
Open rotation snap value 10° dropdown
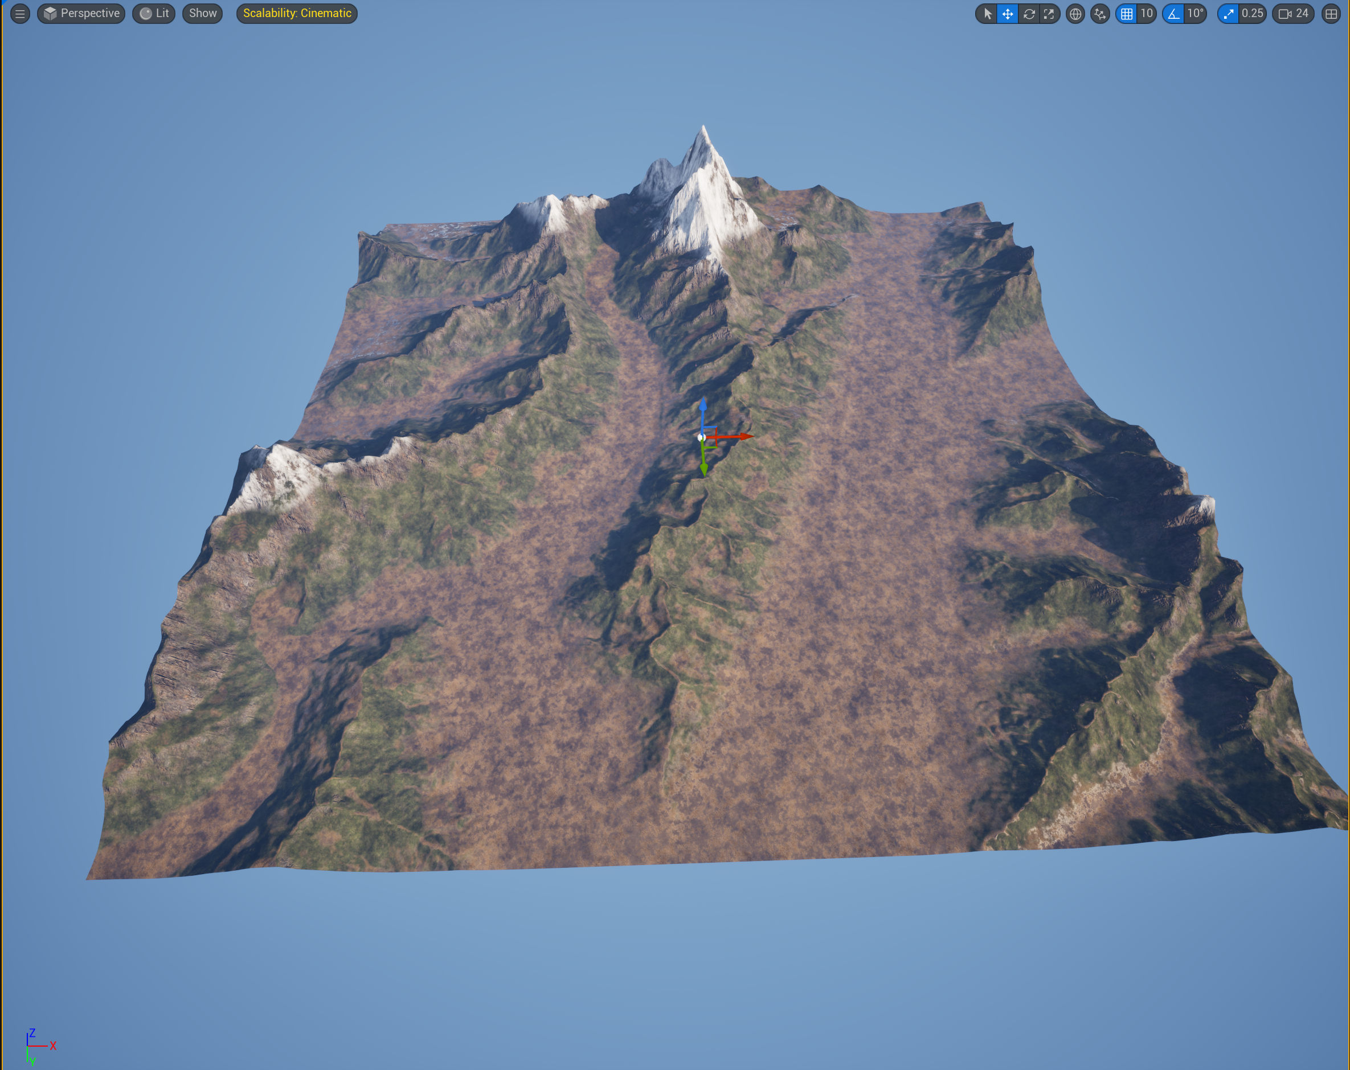(x=1195, y=14)
